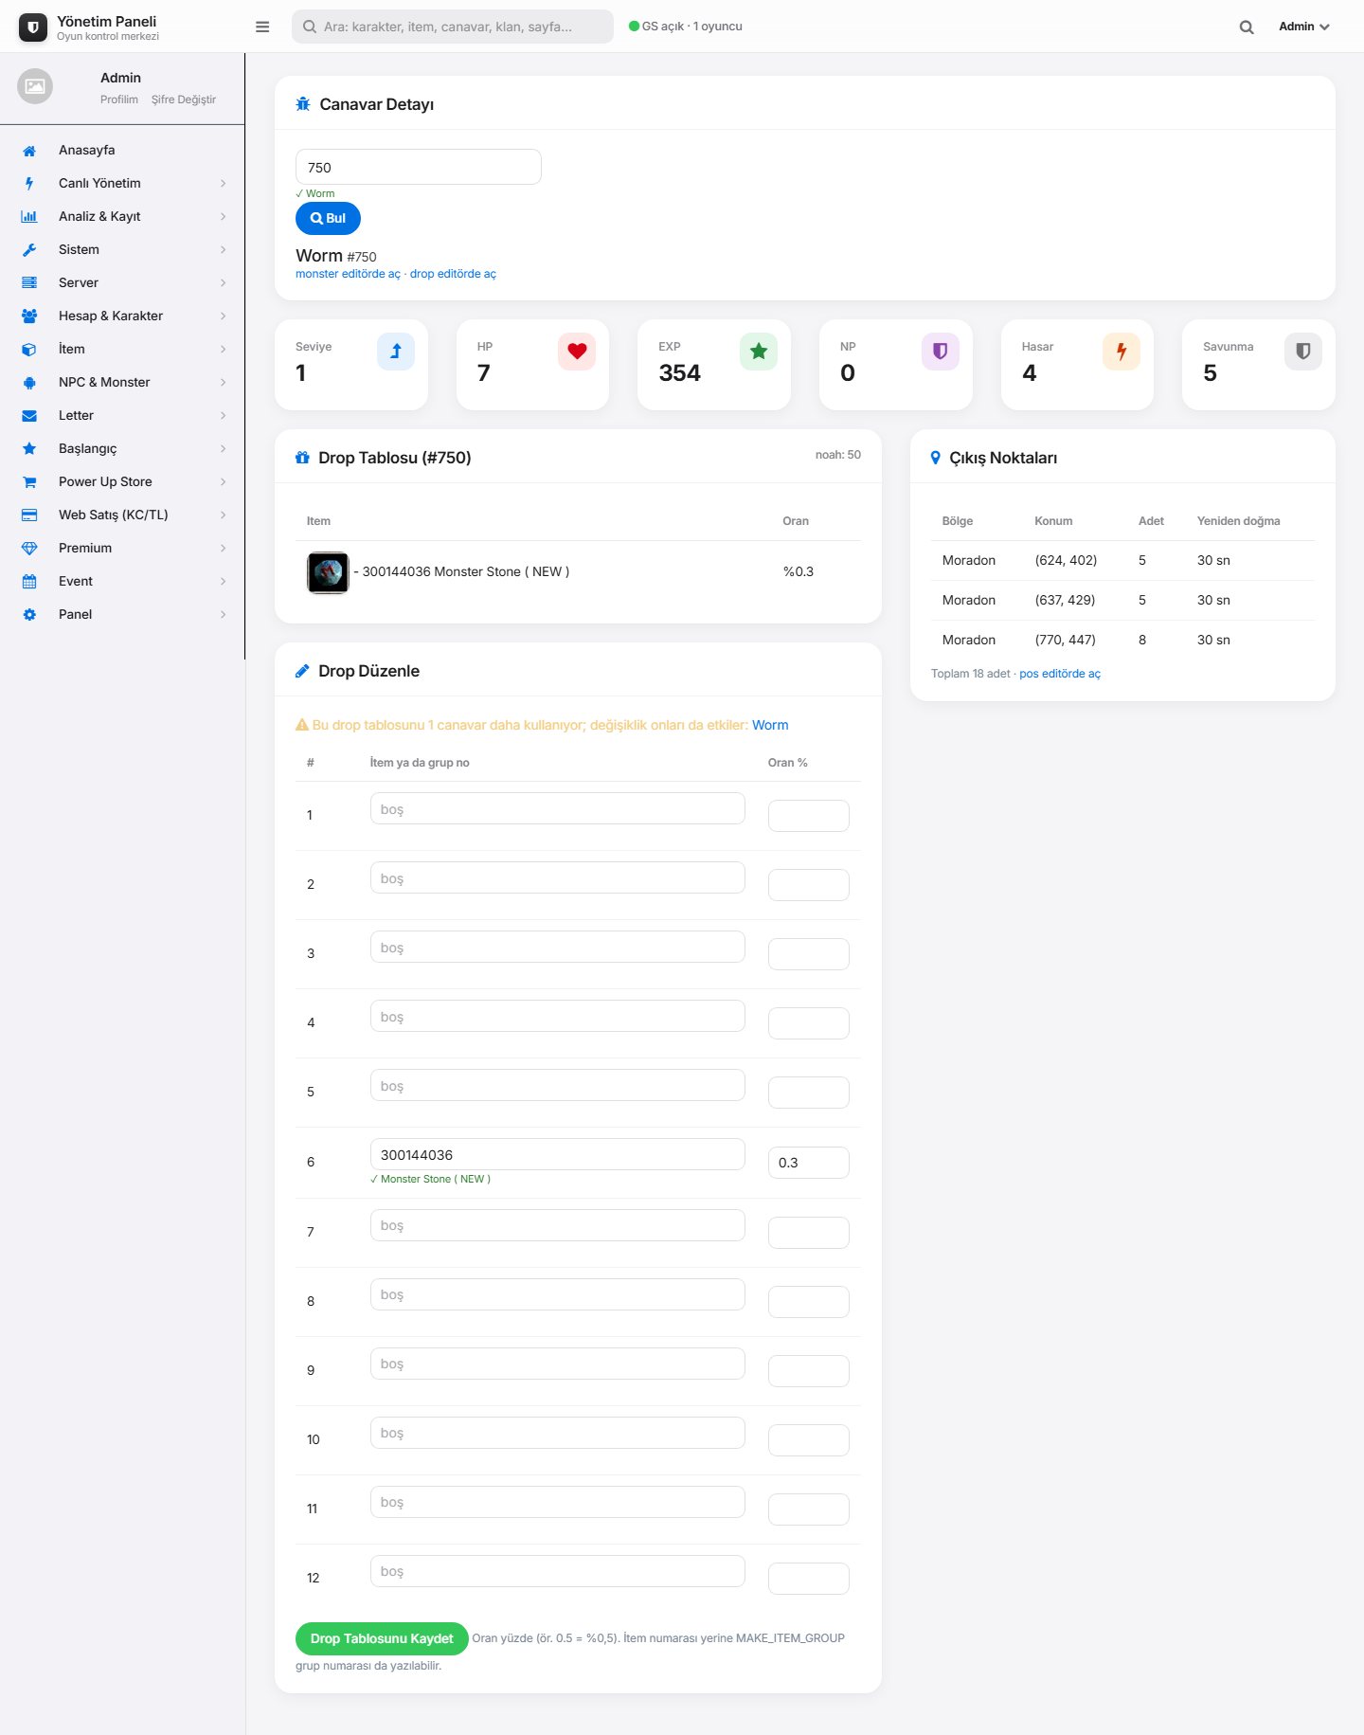Click the Monster Stone item thumbnail
This screenshot has width=1364, height=1735.
[x=328, y=572]
